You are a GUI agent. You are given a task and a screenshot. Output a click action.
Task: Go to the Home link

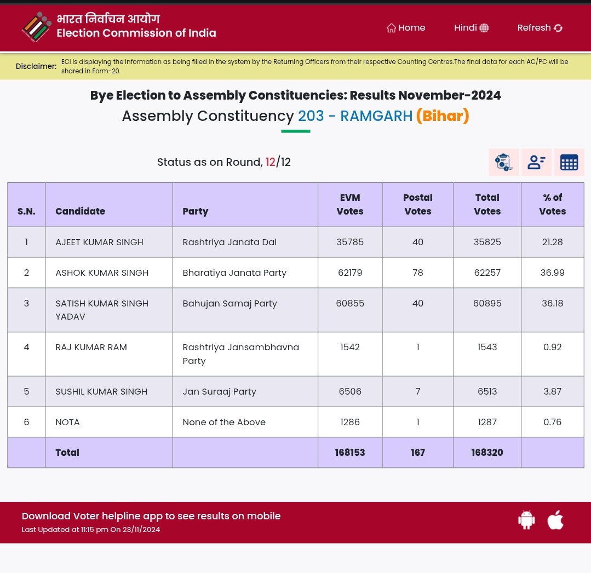[406, 28]
